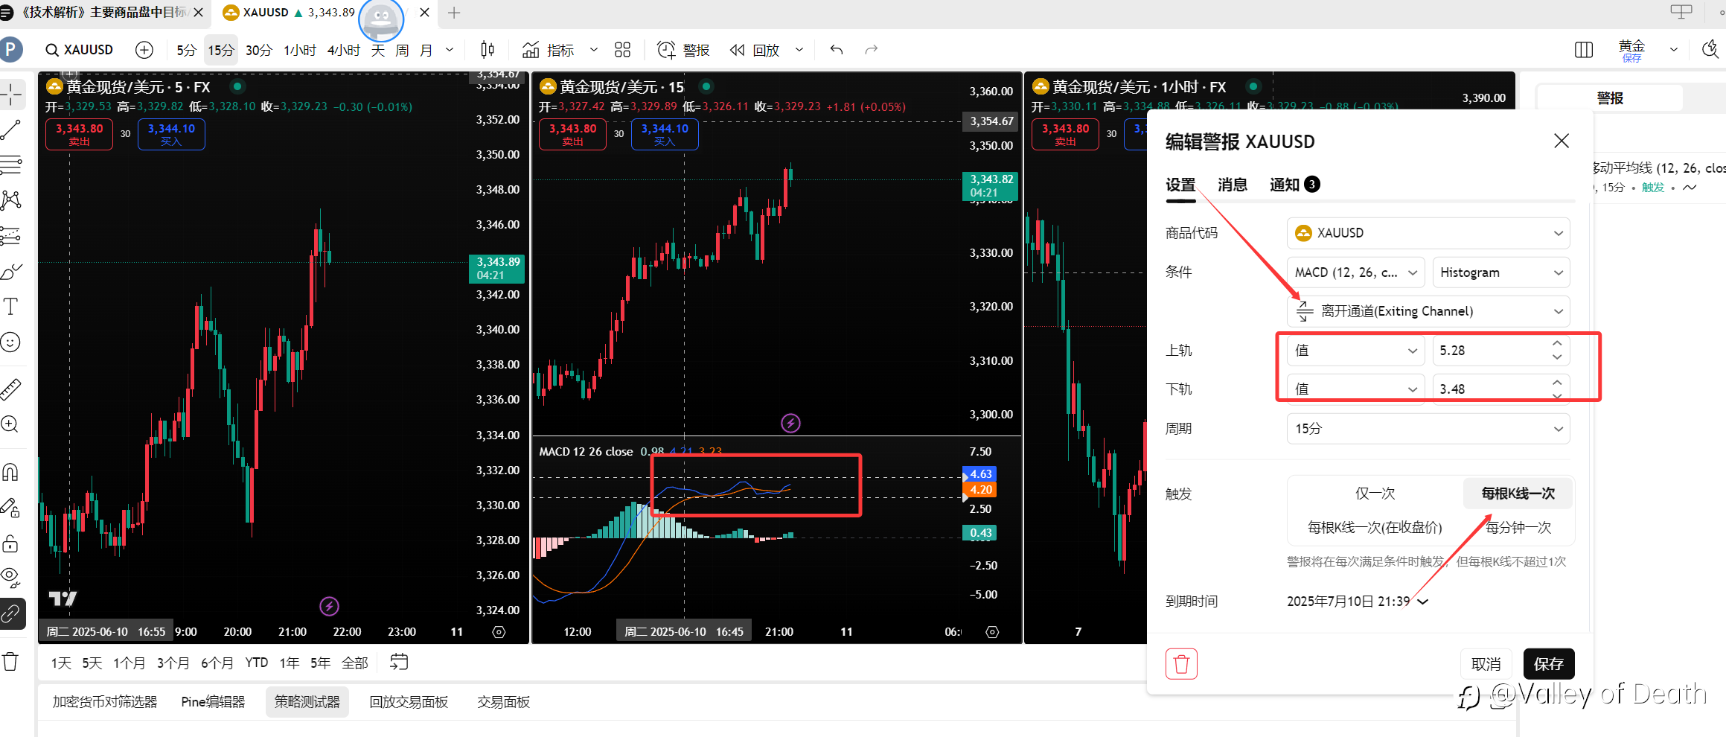Redo the chart action
This screenshot has width=1726, height=737.
click(x=872, y=50)
